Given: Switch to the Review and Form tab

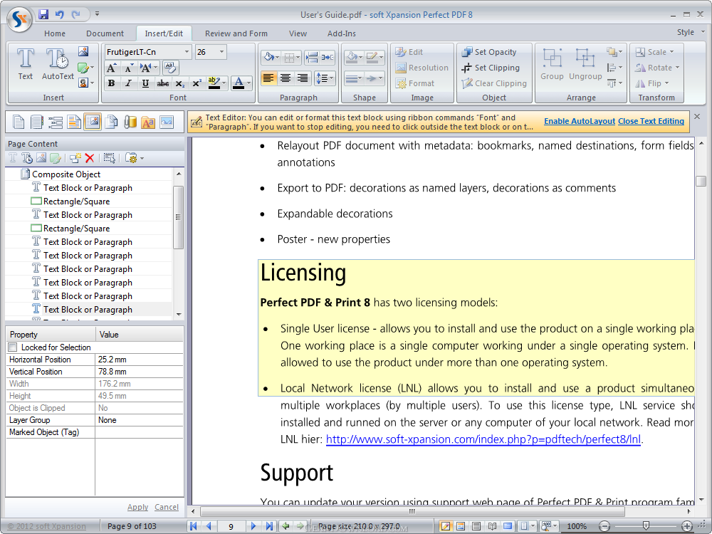Looking at the screenshot, I should [236, 33].
